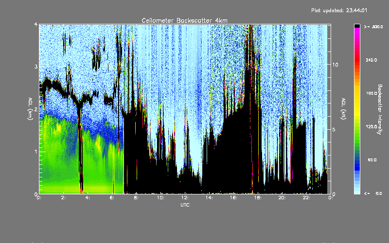Click the 'Plot updated: 23:44:01' timestamp
The width and height of the screenshot is (389, 243).
click(x=339, y=10)
